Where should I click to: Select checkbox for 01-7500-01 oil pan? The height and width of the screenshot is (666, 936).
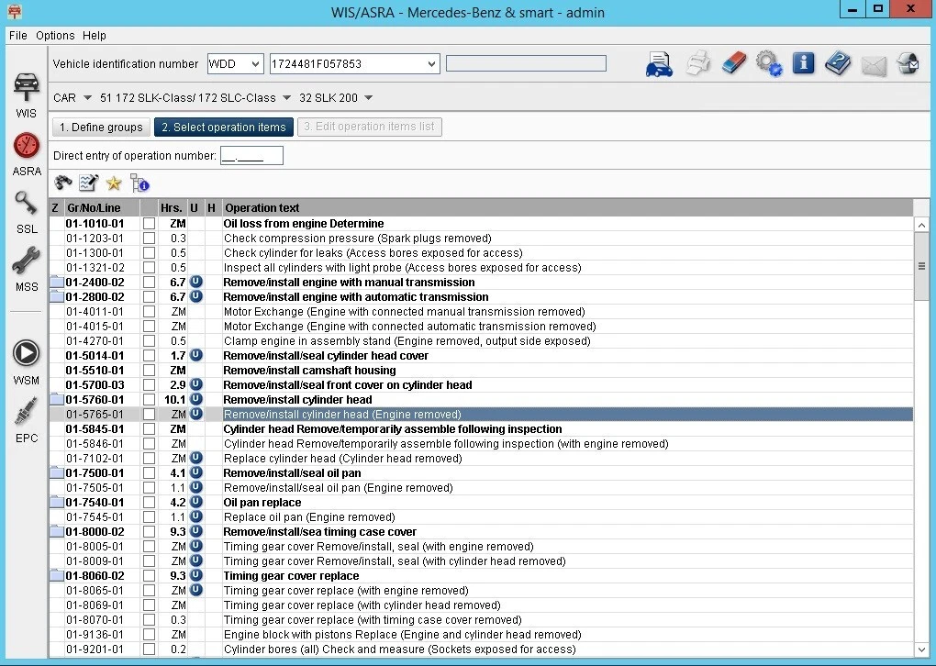pos(149,473)
